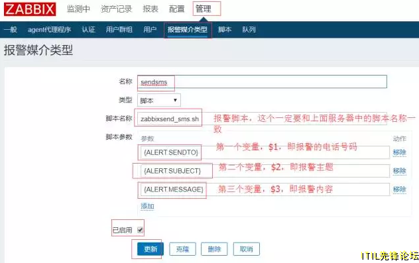Open the 配置 top menu
The width and height of the screenshot is (419, 263).
pyautogui.click(x=177, y=9)
